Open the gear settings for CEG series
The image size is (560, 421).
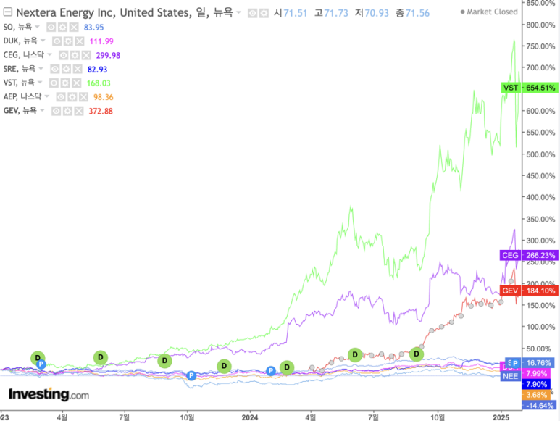(75, 55)
